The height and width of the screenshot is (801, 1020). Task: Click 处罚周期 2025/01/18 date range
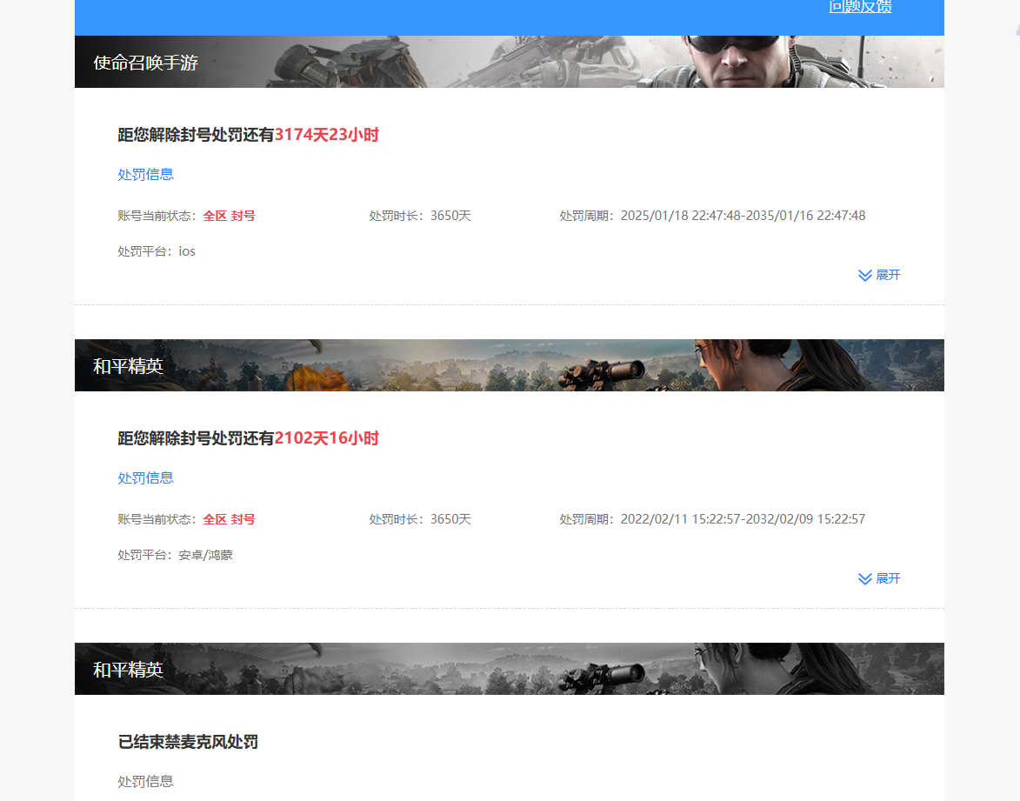coord(712,216)
